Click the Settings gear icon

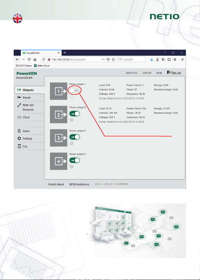click(x=19, y=139)
